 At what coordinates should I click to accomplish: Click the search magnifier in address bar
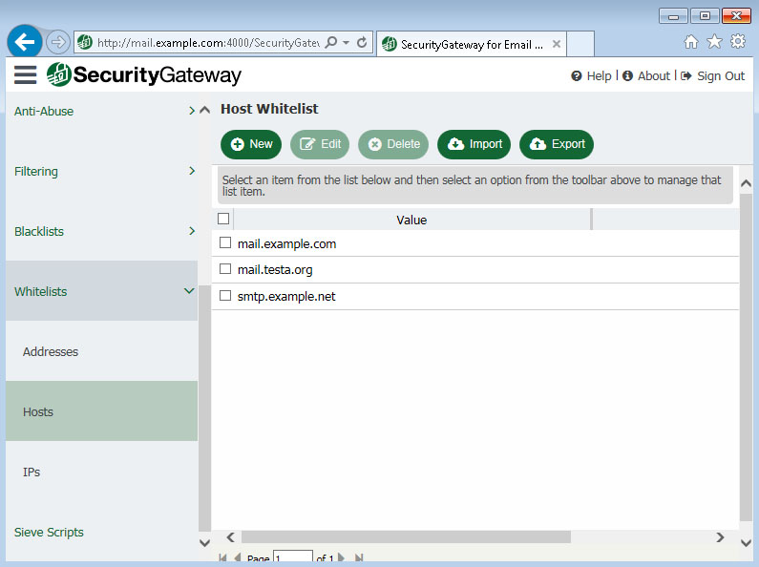[331, 43]
